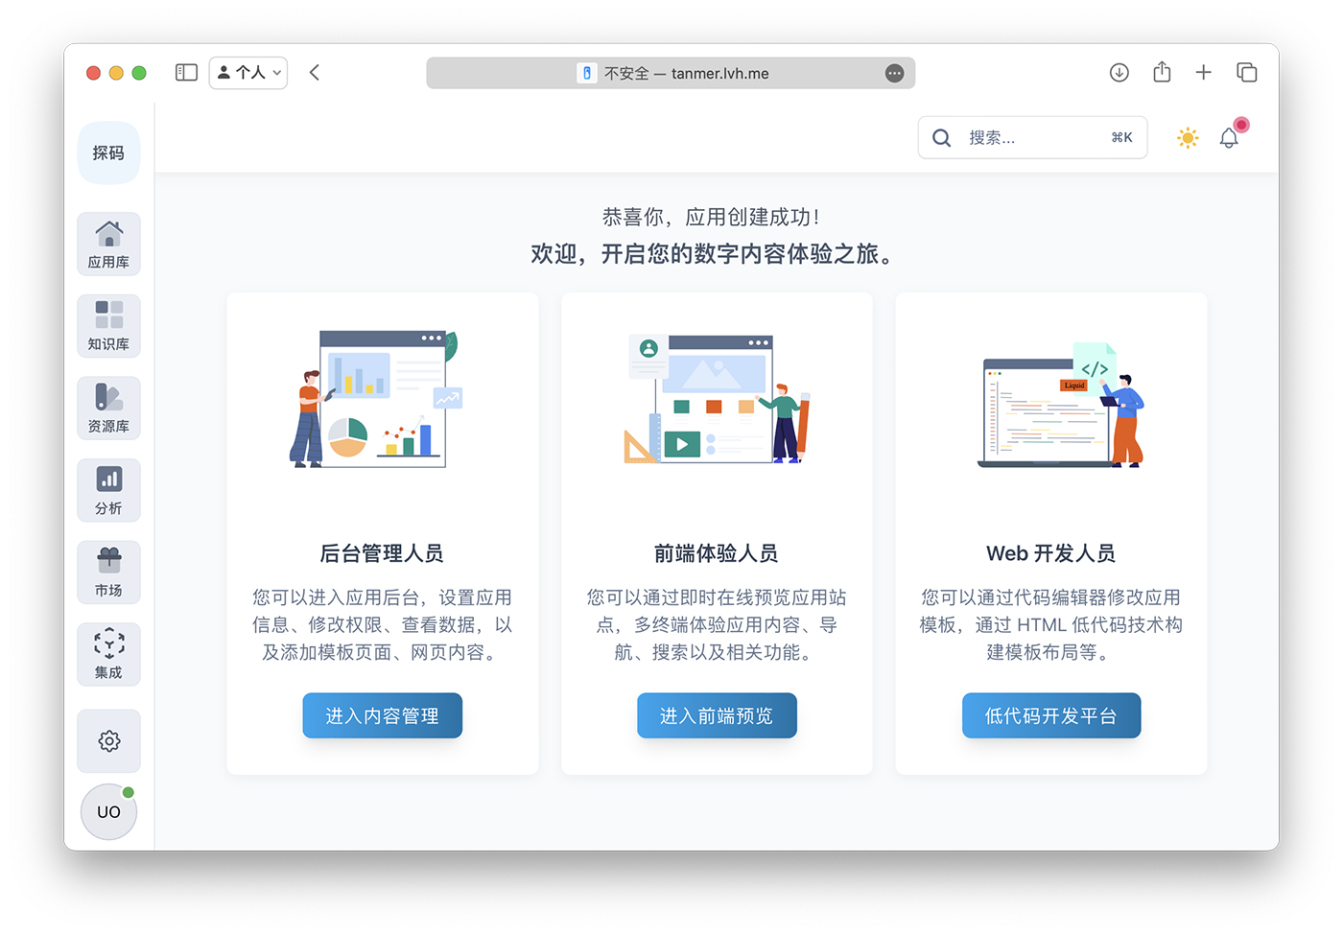Open the 知识库 knowledge base
1343x935 pixels.
tap(108, 326)
